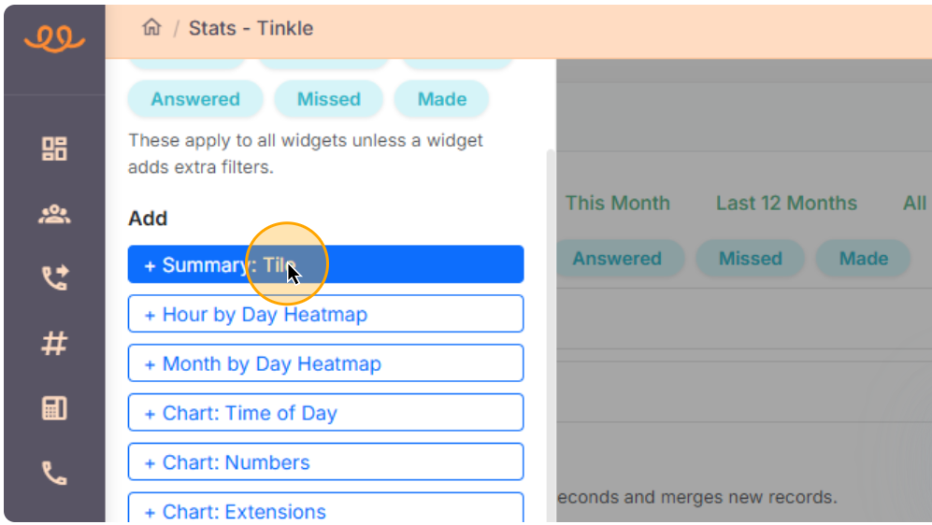Select the call forwarding sidebar icon
The width and height of the screenshot is (932, 525).
(54, 278)
